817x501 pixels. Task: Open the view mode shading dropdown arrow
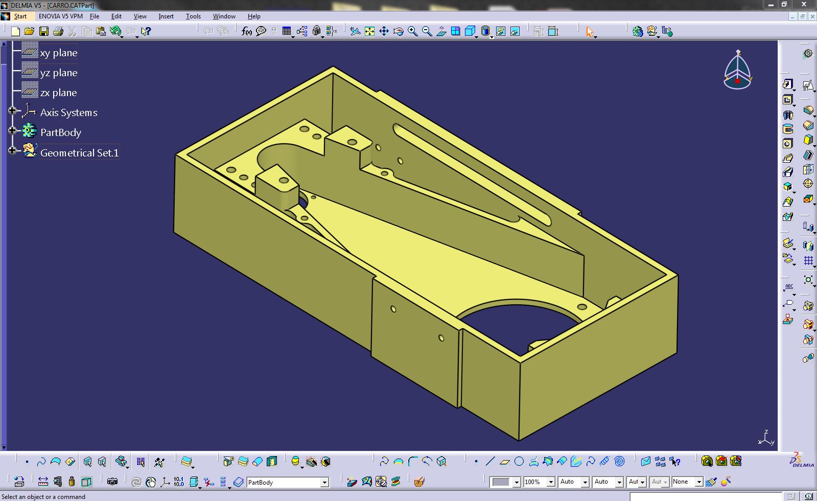pyautogui.click(x=492, y=37)
